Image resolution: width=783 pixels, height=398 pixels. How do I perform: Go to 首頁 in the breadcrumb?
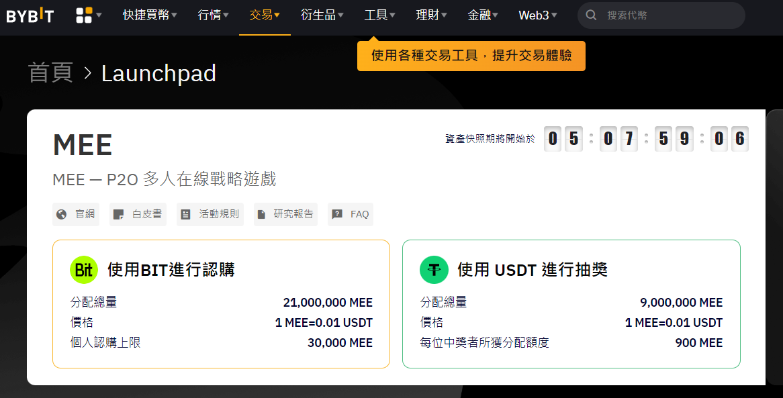click(x=50, y=73)
